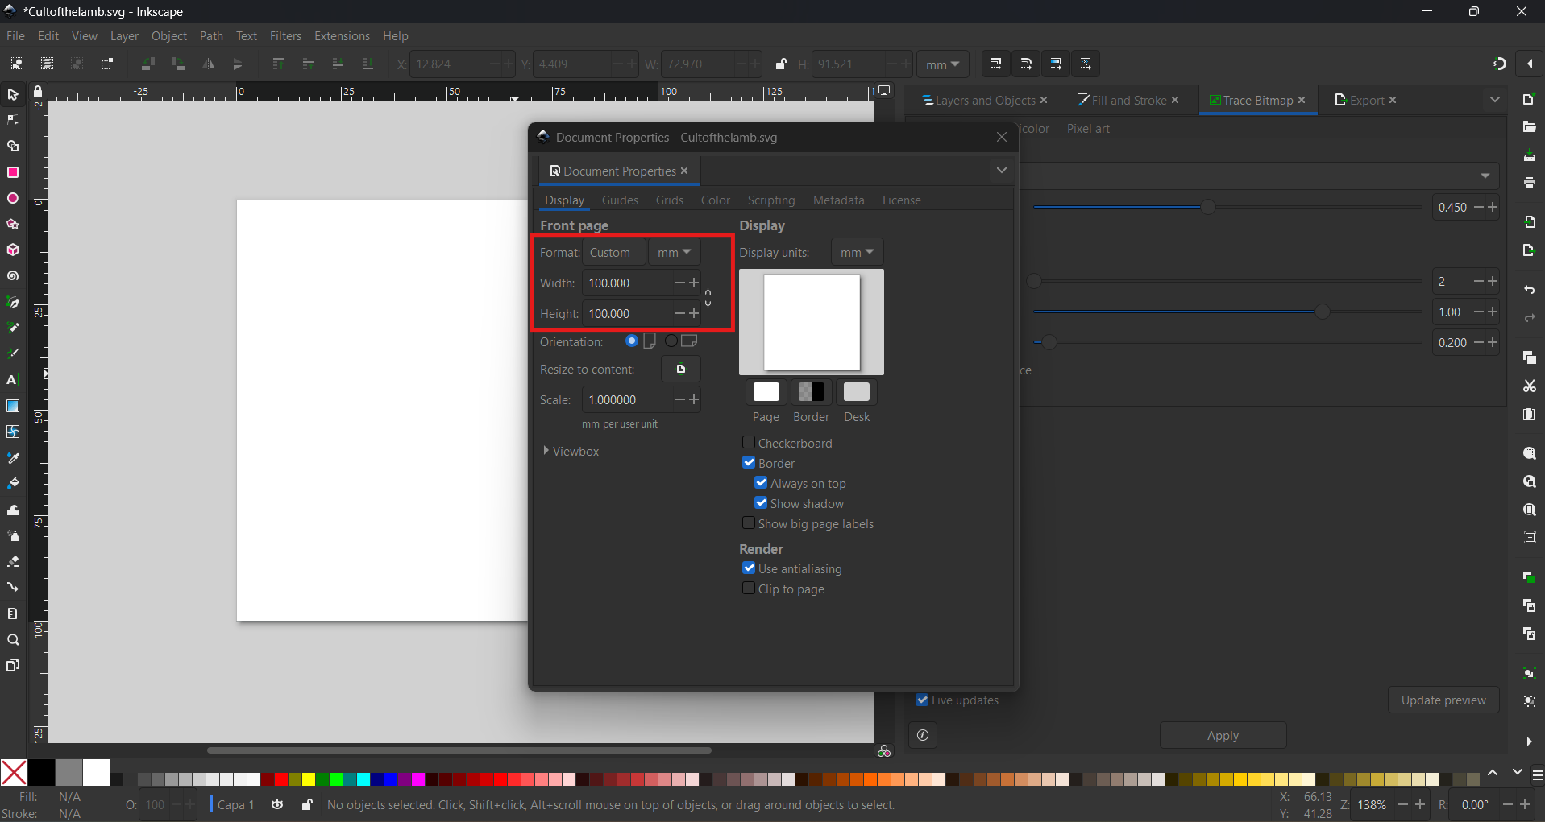
Task: Select the Dropper color picker tool
Action: pos(13,458)
